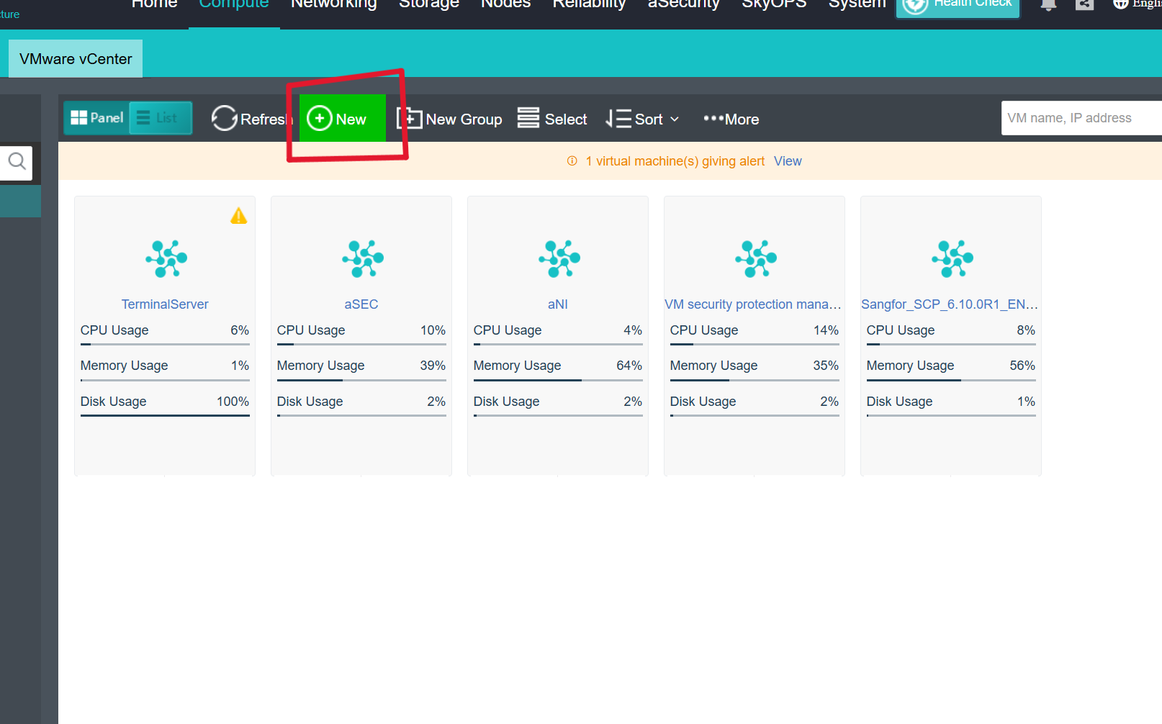Click the search magnifier in left sidebar
The width and height of the screenshot is (1162, 724).
[16, 163]
